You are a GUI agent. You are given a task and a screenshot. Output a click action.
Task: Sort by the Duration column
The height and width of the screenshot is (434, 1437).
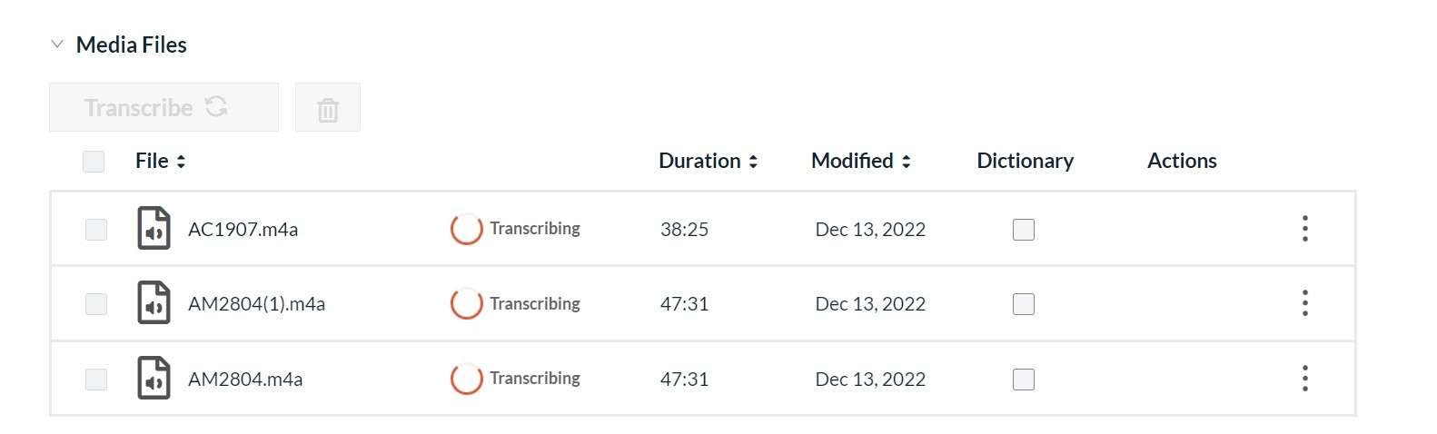click(x=708, y=161)
